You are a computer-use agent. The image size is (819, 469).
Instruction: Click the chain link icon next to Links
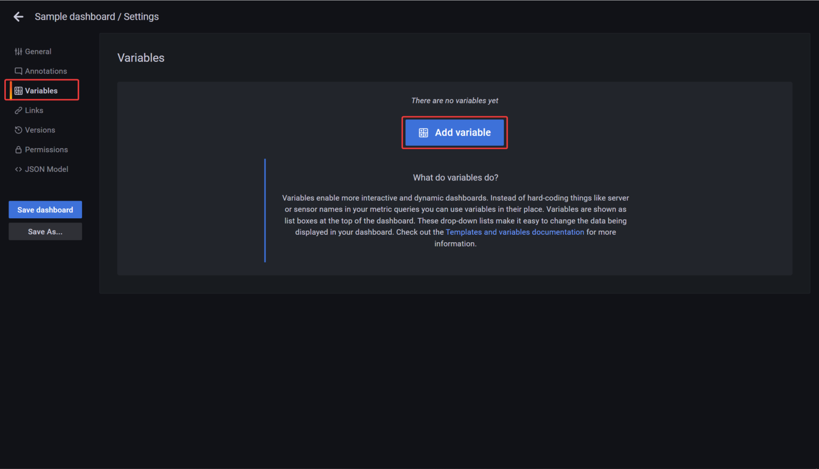(18, 110)
